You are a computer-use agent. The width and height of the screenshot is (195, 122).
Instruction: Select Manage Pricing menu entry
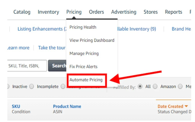(84, 53)
